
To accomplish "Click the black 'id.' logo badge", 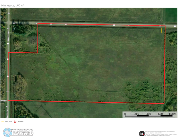I will [142, 134].
